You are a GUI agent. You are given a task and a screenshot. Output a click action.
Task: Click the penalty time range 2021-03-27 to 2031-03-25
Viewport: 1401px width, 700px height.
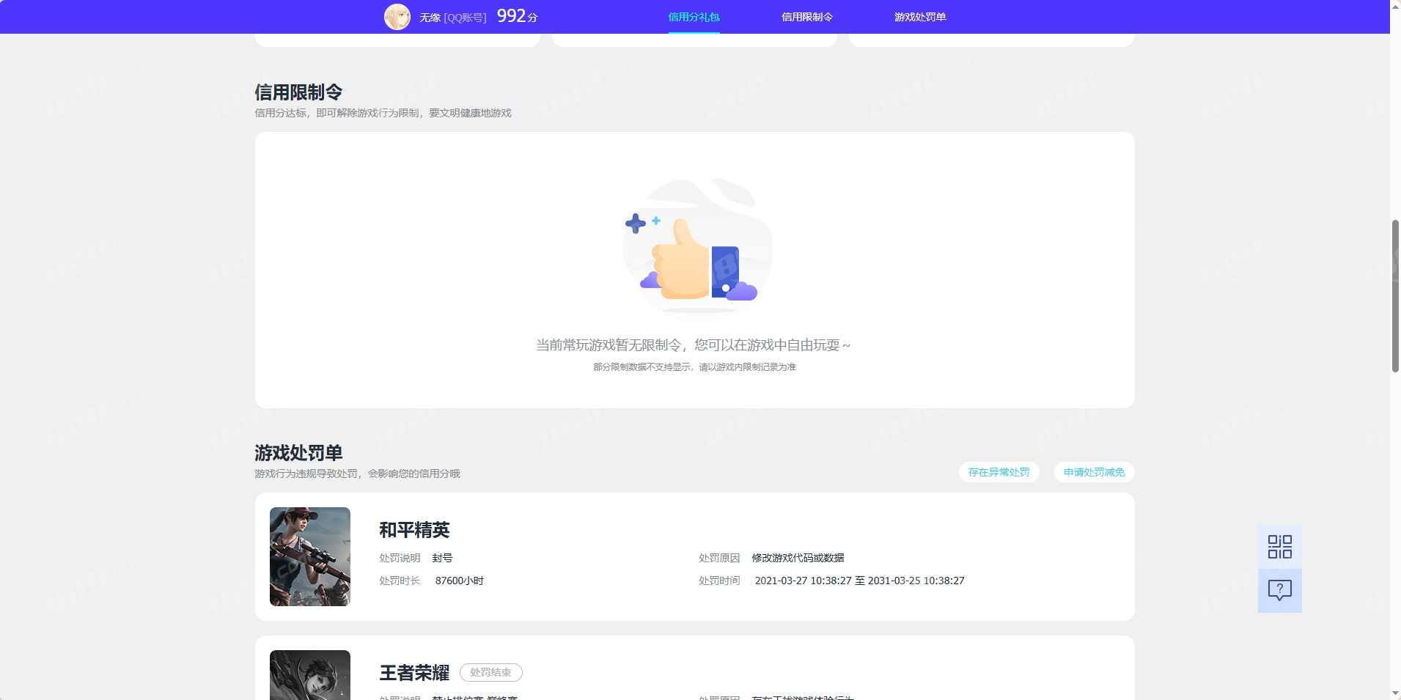coord(860,581)
